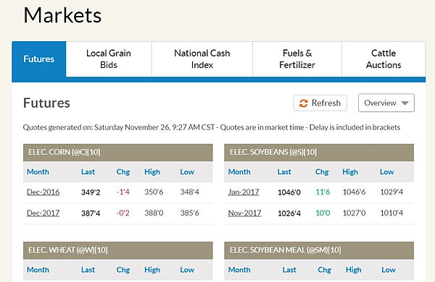This screenshot has width=435, height=282.
Task: Click soybeans change value 11'6
Action: click(x=323, y=192)
